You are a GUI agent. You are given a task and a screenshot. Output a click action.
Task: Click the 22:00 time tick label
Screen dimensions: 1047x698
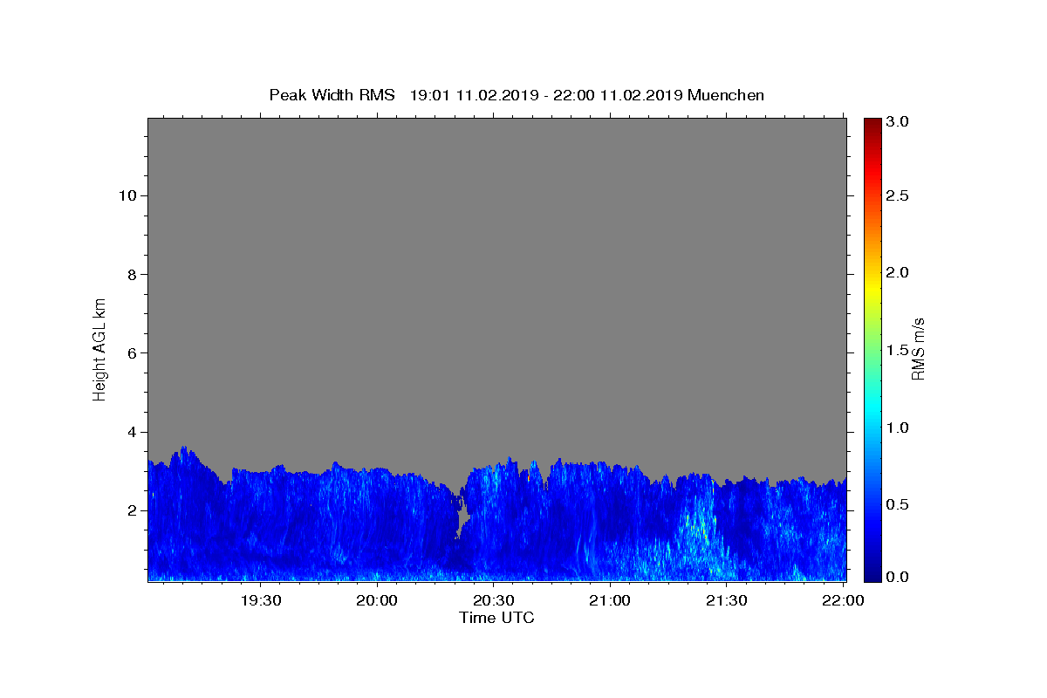click(x=842, y=600)
